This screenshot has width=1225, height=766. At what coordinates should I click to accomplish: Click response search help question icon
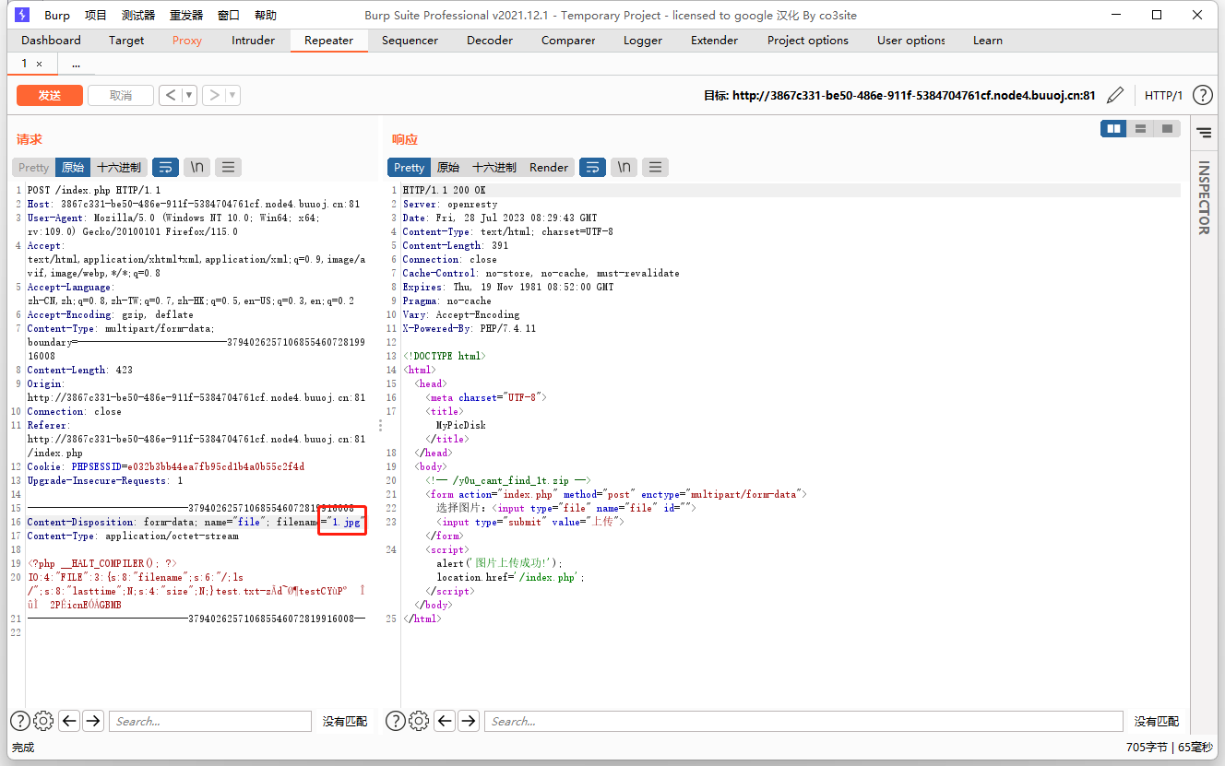(395, 721)
